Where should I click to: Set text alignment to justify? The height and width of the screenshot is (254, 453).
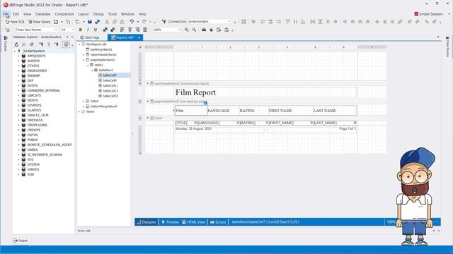point(145,30)
